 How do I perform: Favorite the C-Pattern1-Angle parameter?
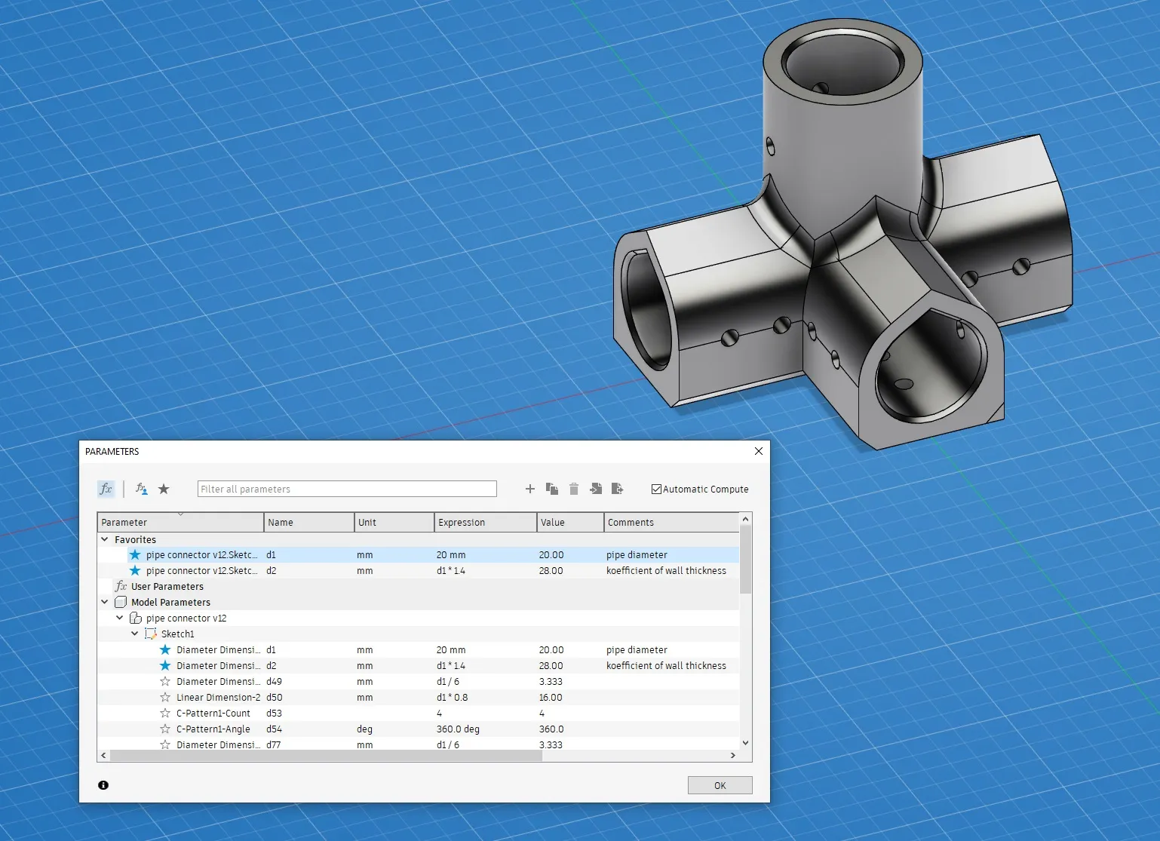(x=165, y=729)
